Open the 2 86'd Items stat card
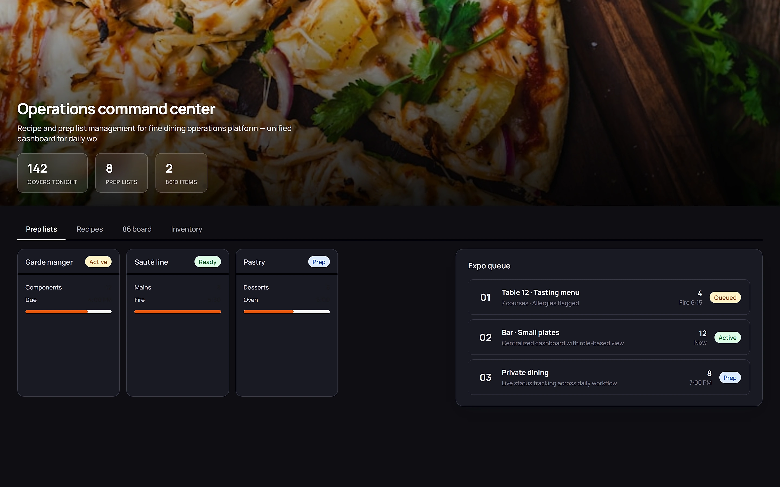This screenshot has width=780, height=487. (181, 173)
